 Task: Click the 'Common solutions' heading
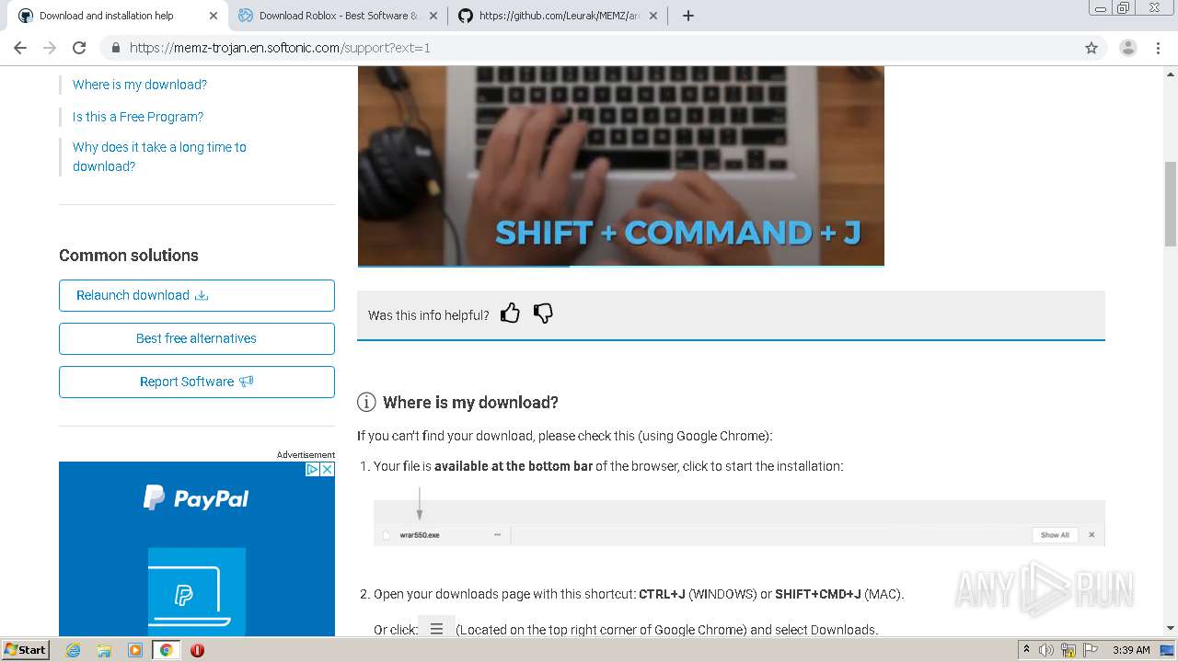[x=129, y=256]
